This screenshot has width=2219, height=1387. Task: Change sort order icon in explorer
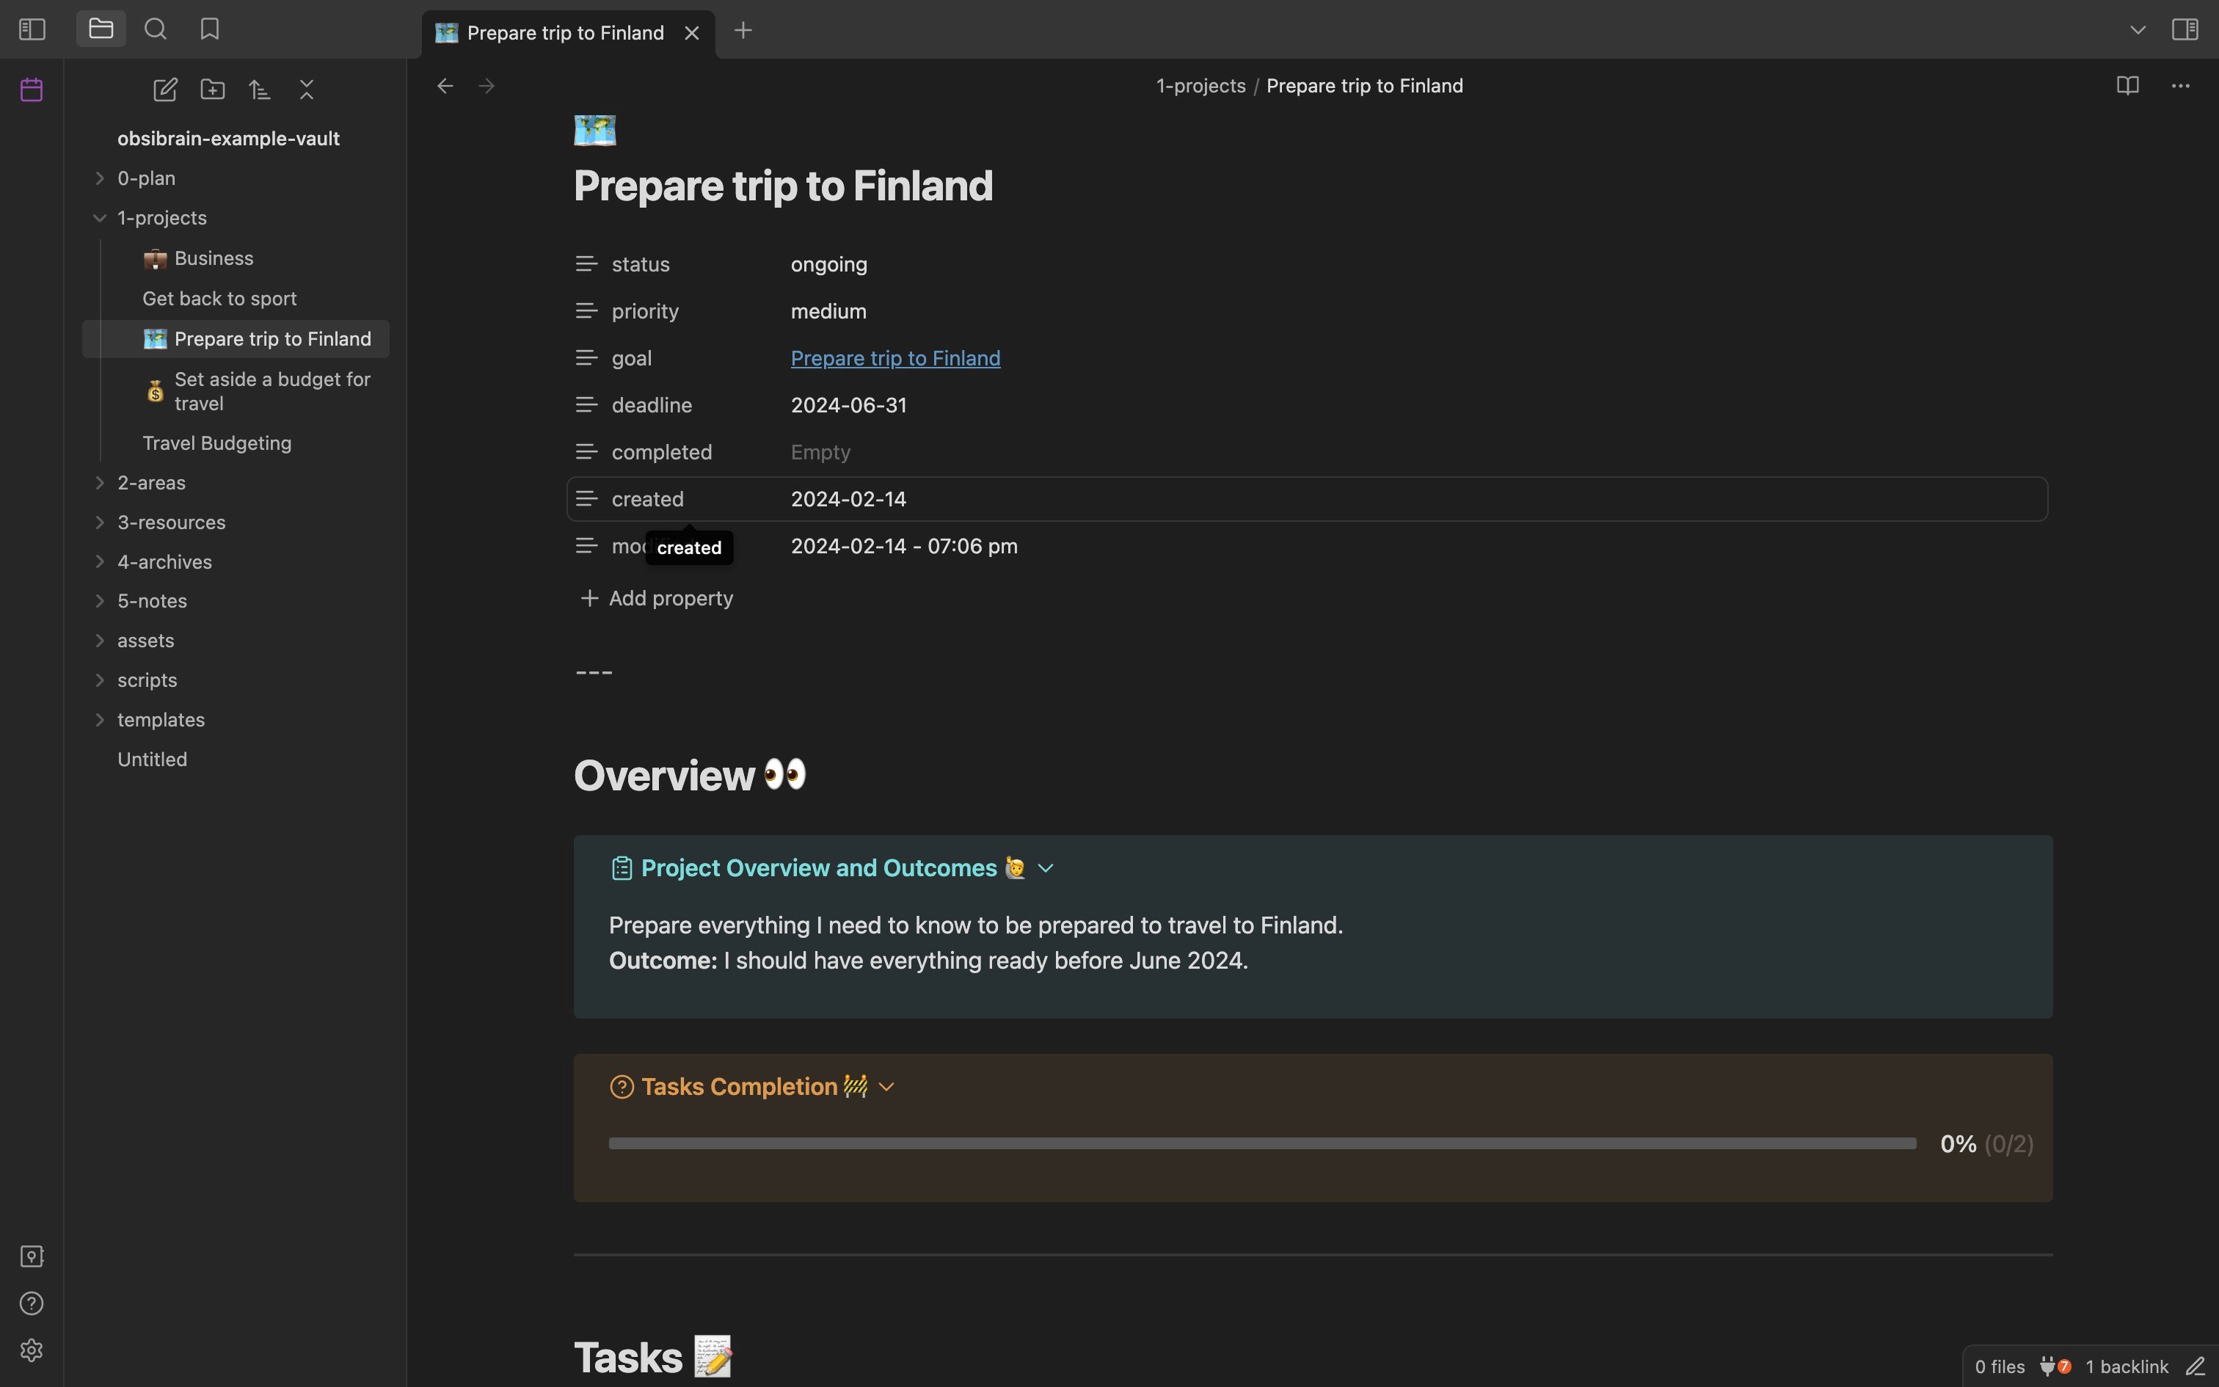tap(260, 90)
